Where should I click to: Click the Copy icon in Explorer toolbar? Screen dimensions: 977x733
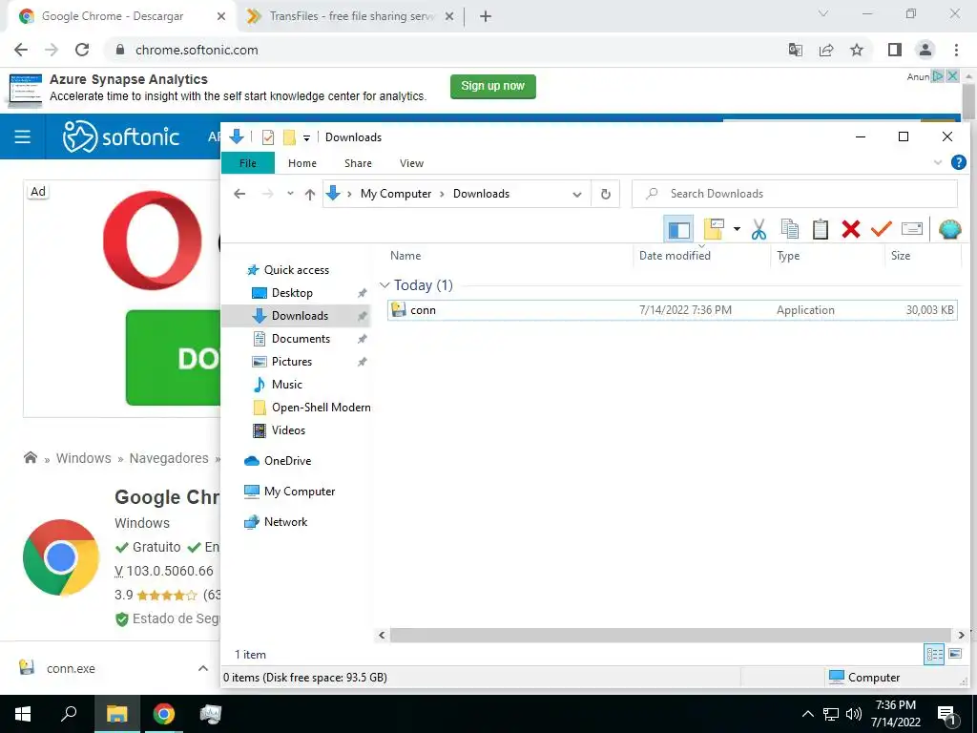tap(789, 229)
